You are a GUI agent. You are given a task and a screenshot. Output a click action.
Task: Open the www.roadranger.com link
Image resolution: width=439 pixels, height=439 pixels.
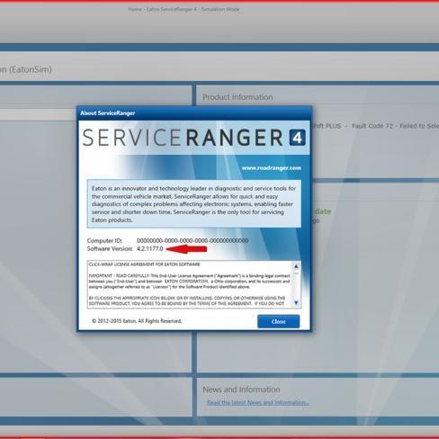(x=272, y=168)
